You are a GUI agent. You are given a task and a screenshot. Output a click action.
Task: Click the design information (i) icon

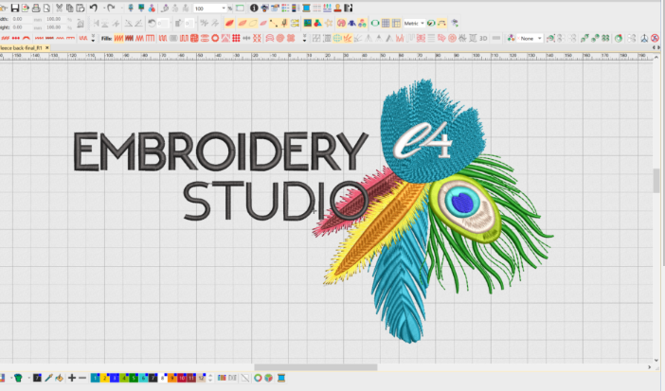point(254,9)
